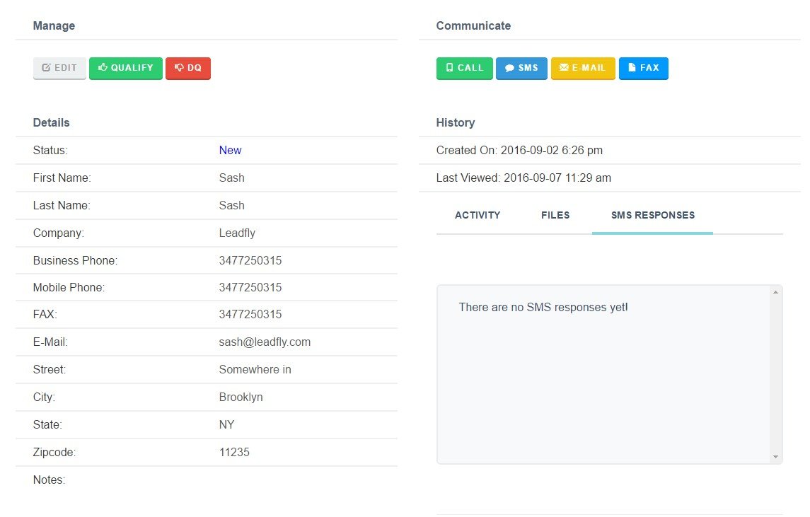The width and height of the screenshot is (810, 517).
Task: Select the SMS Responses tab
Action: click(x=653, y=216)
